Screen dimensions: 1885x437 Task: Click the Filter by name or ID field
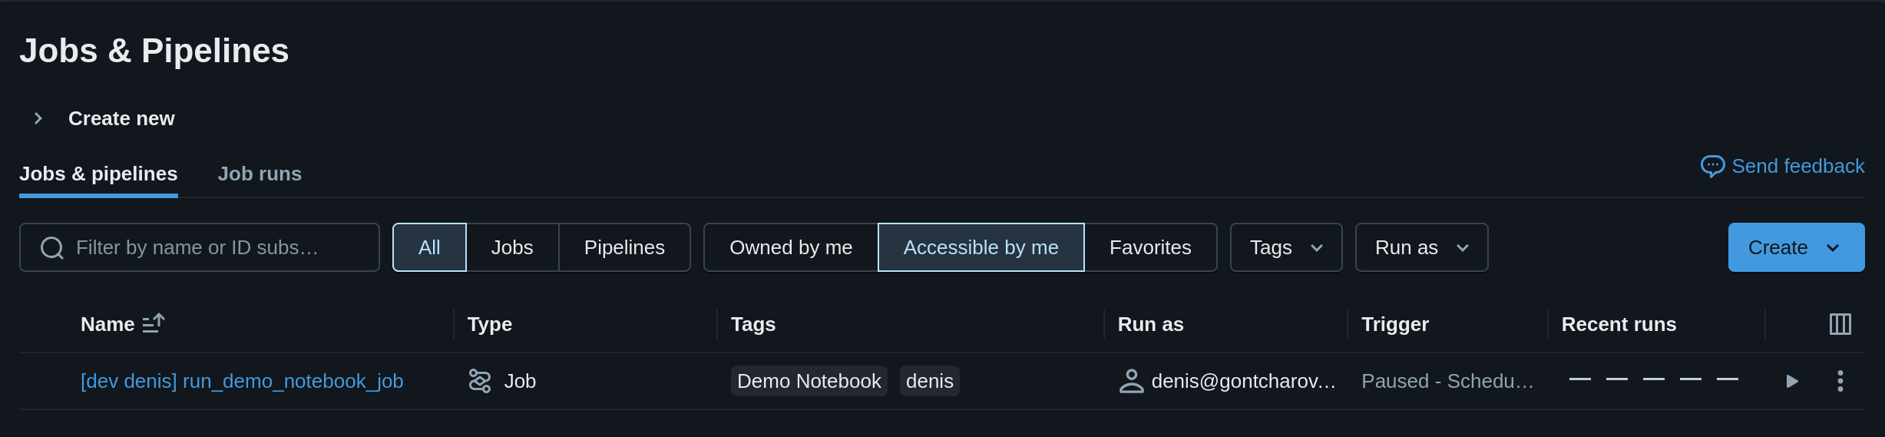click(200, 247)
